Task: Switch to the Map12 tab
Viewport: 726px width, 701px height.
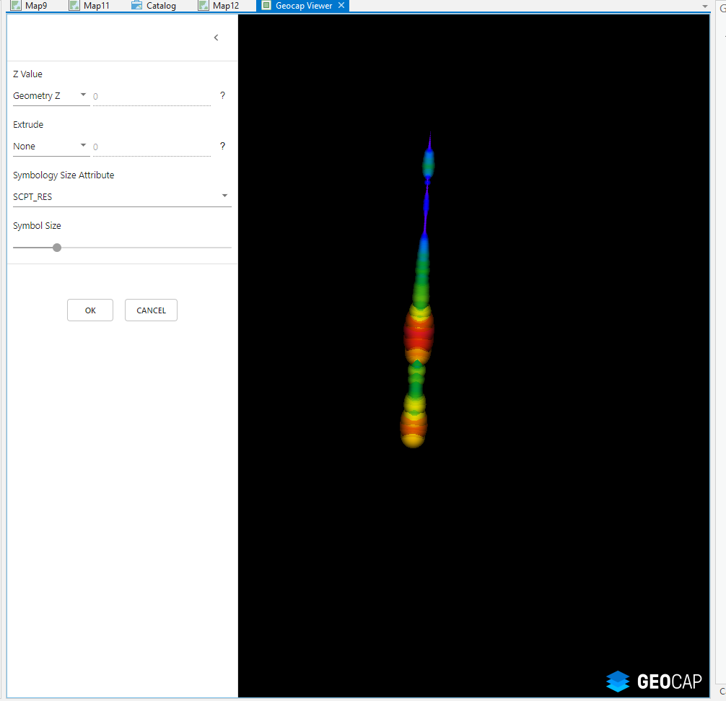Action: coord(219,6)
